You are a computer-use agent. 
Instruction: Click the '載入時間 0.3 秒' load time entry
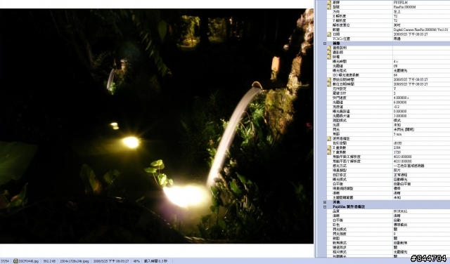155,261
